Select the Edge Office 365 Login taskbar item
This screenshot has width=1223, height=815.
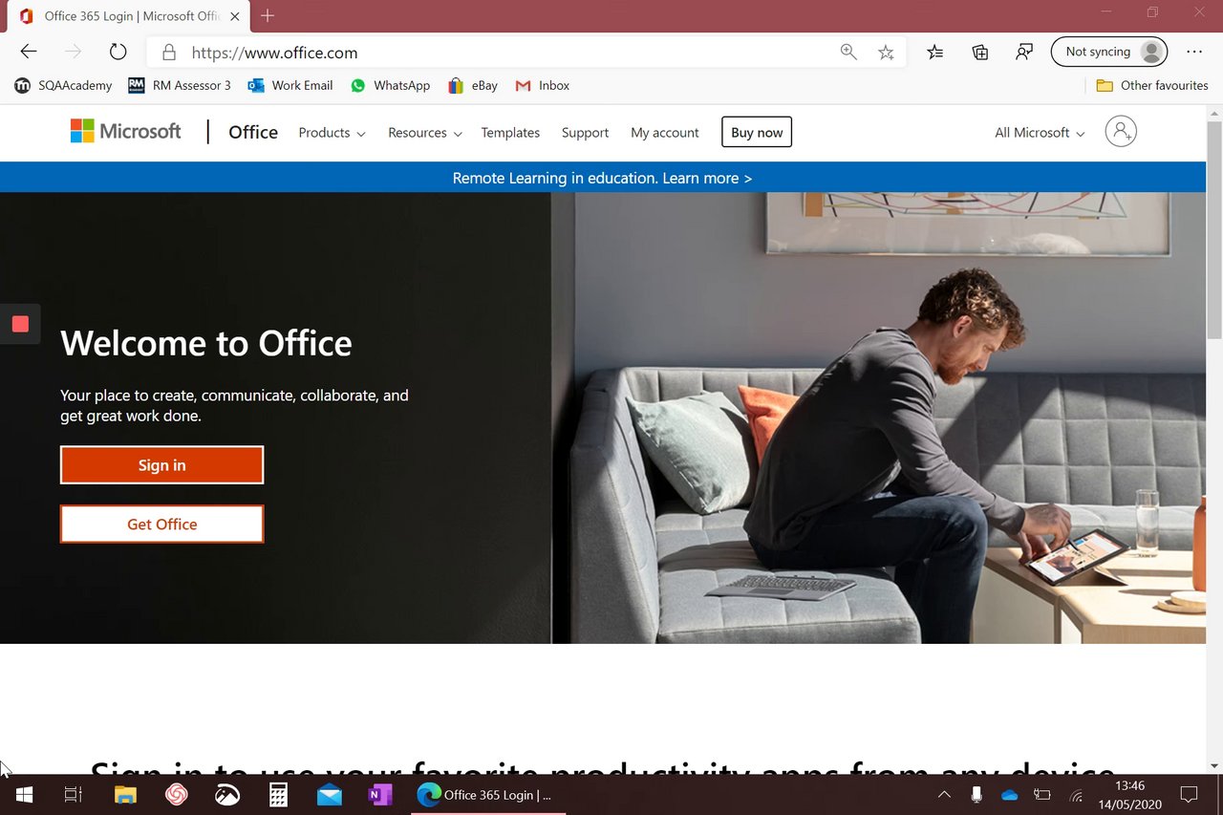point(488,794)
